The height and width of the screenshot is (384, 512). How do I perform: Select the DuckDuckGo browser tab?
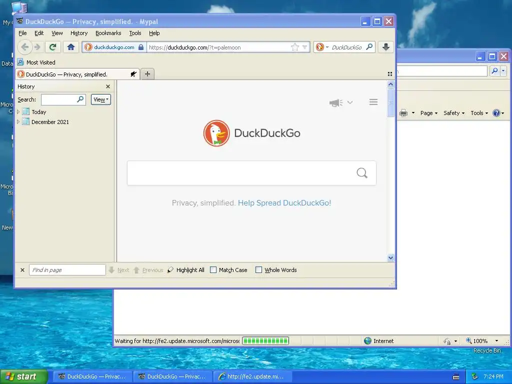(x=77, y=74)
